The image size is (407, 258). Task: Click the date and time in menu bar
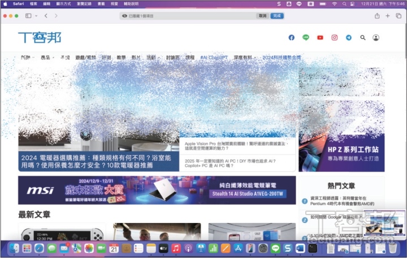tap(383, 4)
